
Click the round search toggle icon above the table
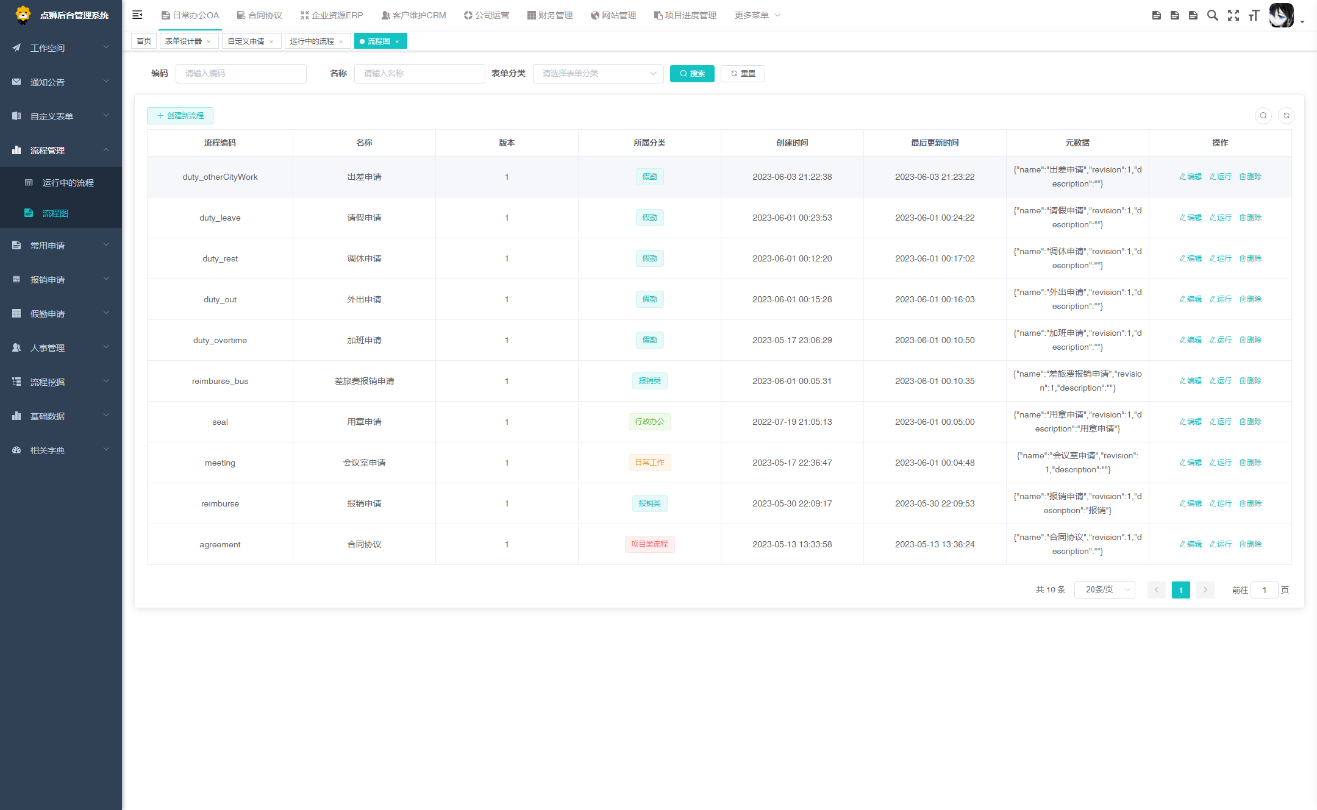click(x=1263, y=116)
